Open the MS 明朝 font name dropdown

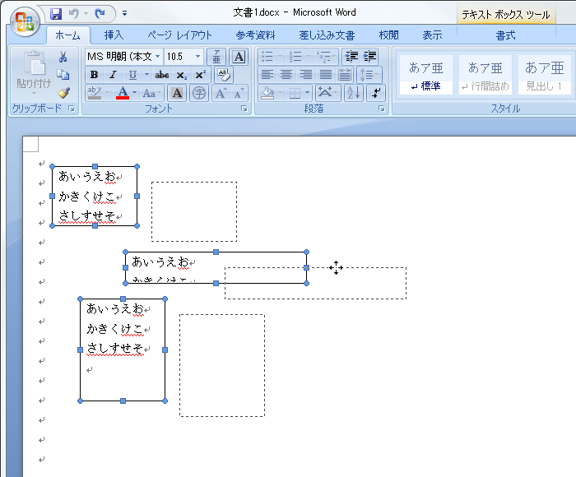point(157,57)
